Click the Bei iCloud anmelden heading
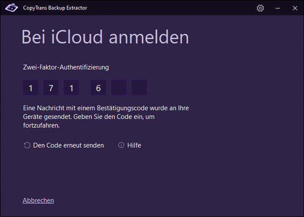The image size is (304, 217). (x=105, y=37)
